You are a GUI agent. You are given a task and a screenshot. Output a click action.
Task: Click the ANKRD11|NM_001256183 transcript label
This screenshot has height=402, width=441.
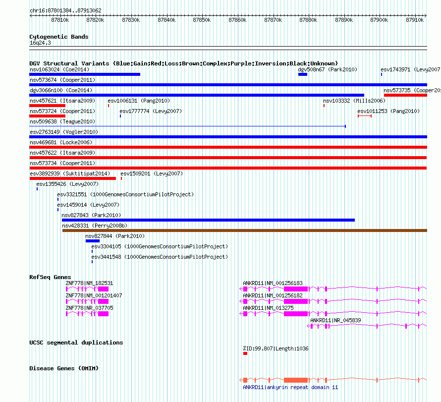273,284
